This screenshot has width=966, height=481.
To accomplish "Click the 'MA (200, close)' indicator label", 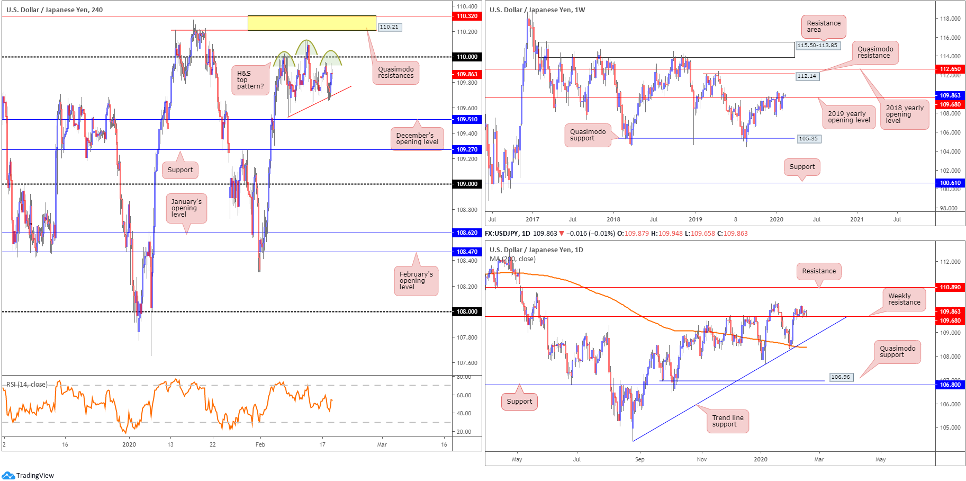I will point(512,259).
